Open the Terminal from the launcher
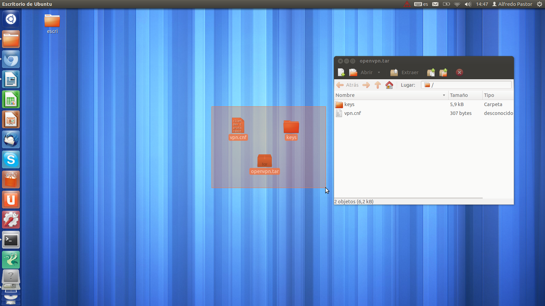 tap(11, 240)
